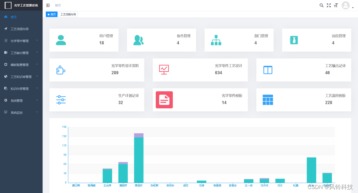Expand the 系统管理 sidebar menu
This screenshot has height=193, width=358.
click(x=21, y=100)
